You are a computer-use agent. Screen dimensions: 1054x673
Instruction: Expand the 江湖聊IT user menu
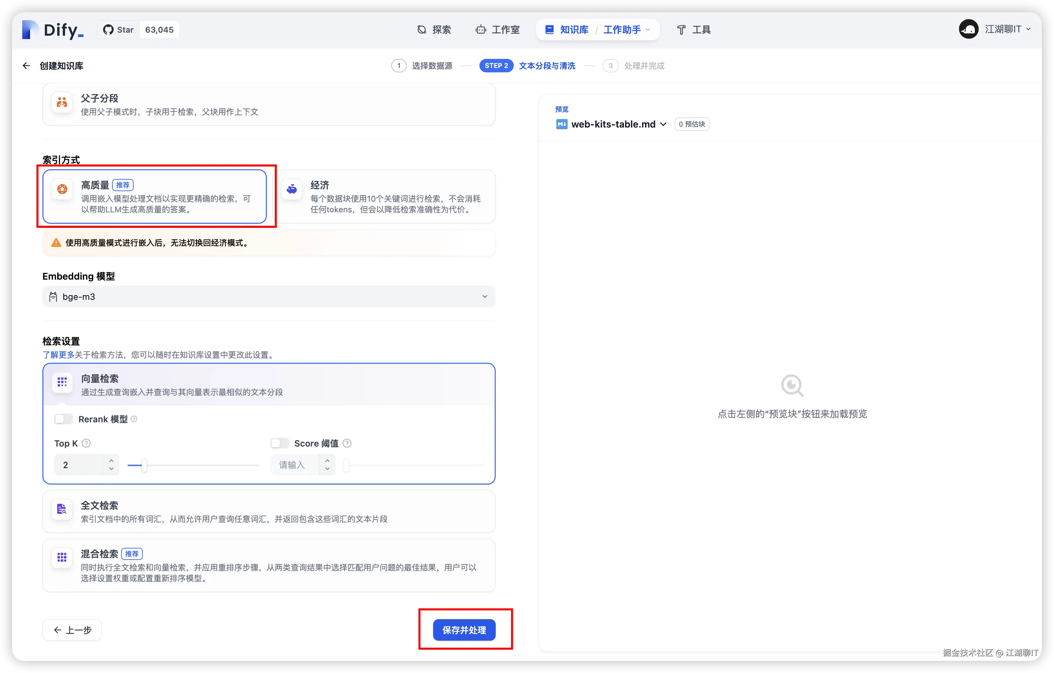(x=1008, y=29)
